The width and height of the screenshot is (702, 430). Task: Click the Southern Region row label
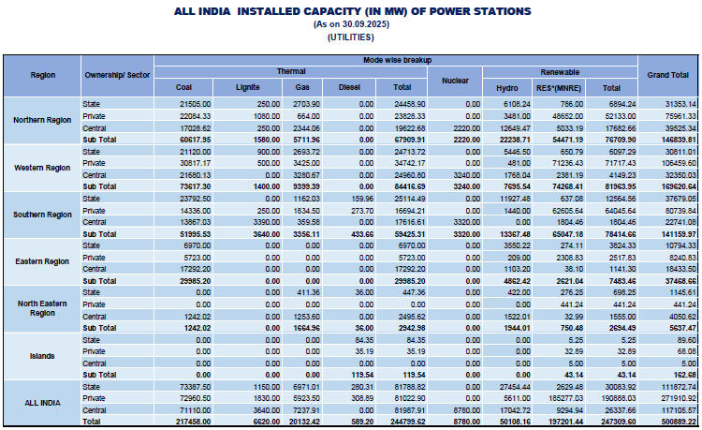coord(42,216)
